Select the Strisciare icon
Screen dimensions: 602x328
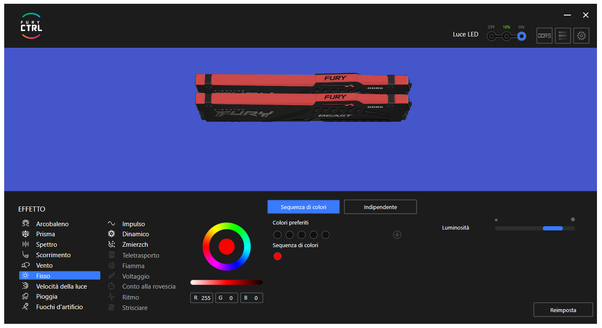click(112, 307)
